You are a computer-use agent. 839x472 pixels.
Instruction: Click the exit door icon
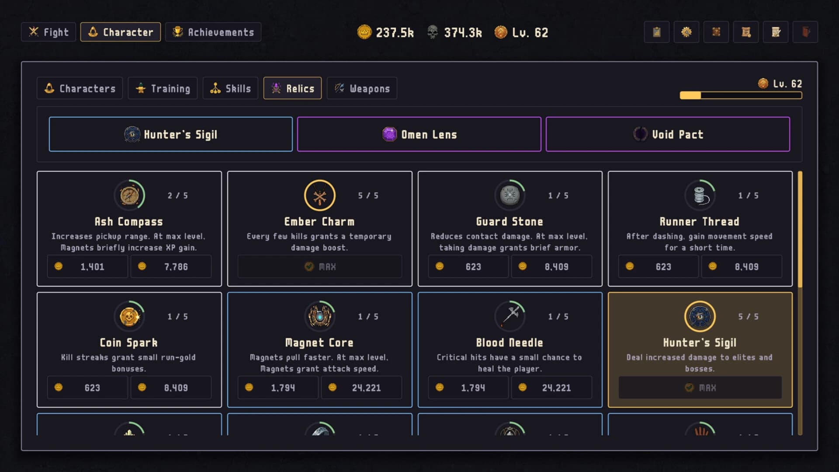coord(805,32)
